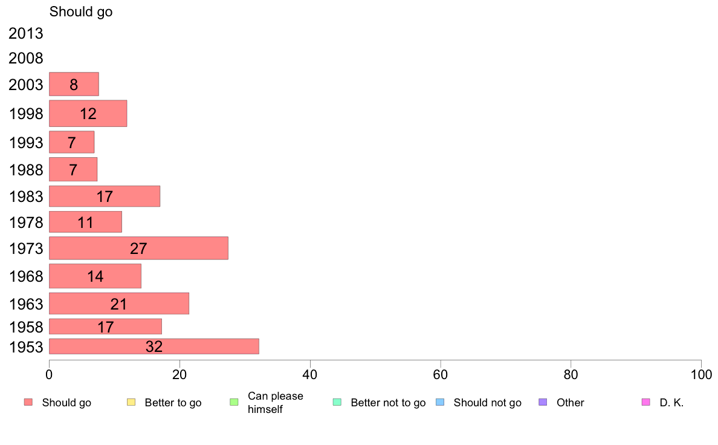Click the green Can please himself swatch
The width and height of the screenshot is (718, 445).
click(x=234, y=403)
